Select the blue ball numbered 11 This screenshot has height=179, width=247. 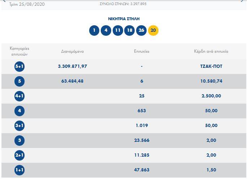tap(118, 30)
